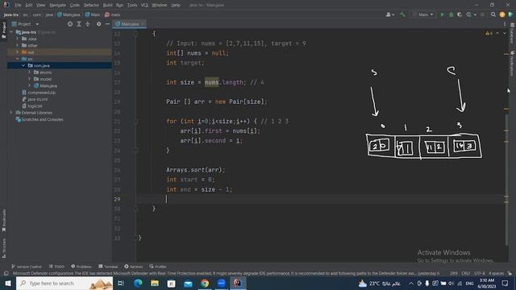Toggle the Structure side tool window

pyautogui.click(x=3, y=248)
